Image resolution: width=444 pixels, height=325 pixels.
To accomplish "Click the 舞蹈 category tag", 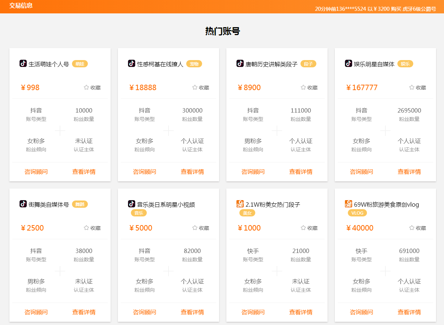I will point(80,204).
